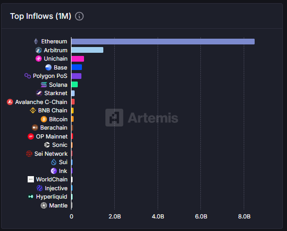The width and height of the screenshot is (287, 231).
Task: Click the "BNB Chain" label
Action: 53,110
